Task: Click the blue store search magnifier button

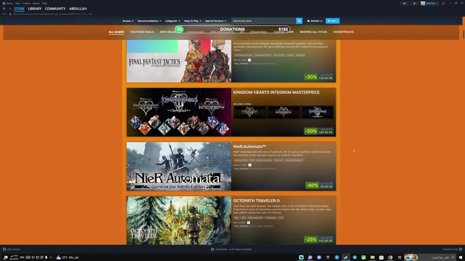Action: coord(299,21)
